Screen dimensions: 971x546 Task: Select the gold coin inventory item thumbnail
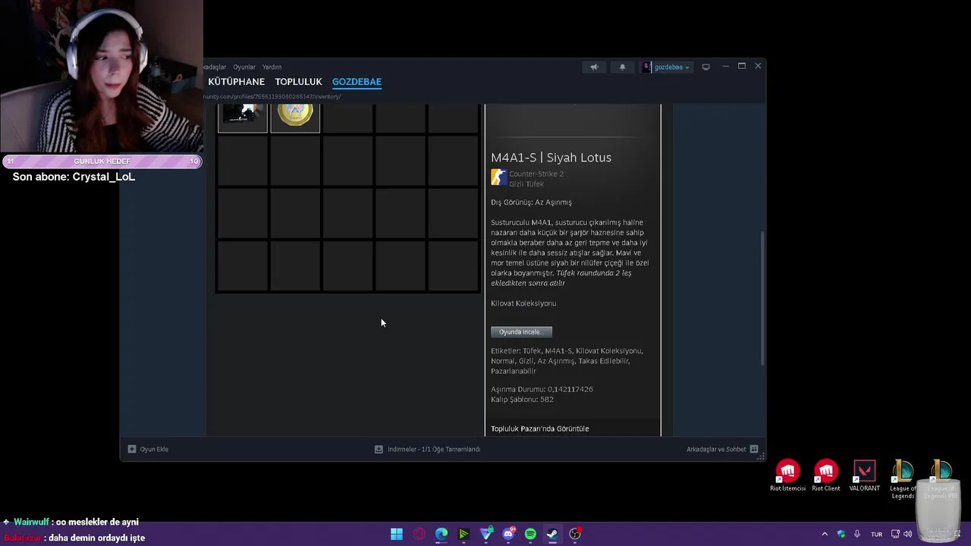[295, 118]
